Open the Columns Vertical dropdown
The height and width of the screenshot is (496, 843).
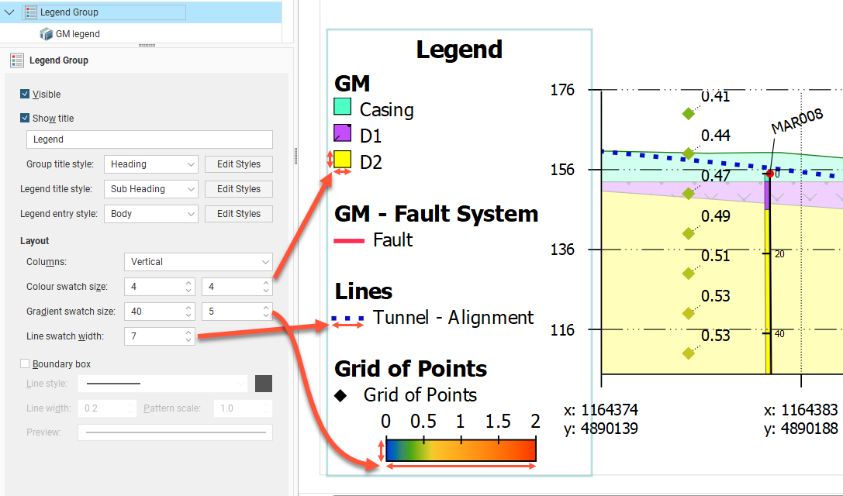point(198,262)
